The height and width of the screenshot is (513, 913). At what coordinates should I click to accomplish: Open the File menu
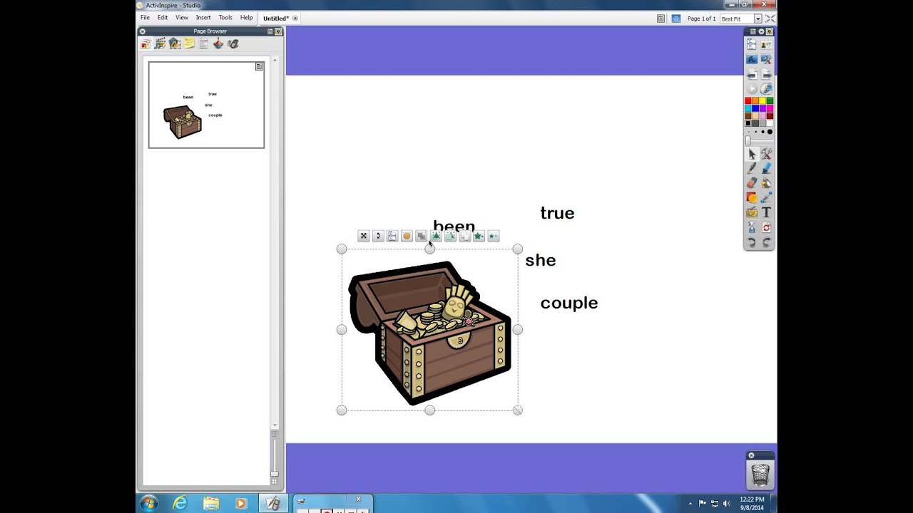pyautogui.click(x=145, y=18)
